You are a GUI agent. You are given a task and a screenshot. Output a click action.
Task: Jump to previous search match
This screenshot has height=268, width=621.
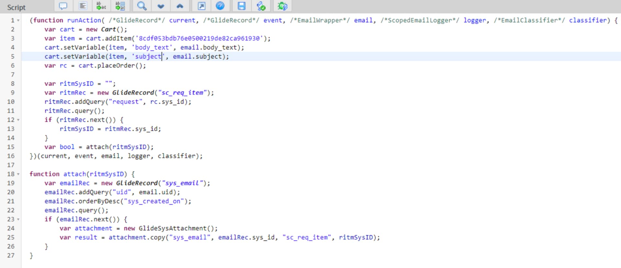180,6
